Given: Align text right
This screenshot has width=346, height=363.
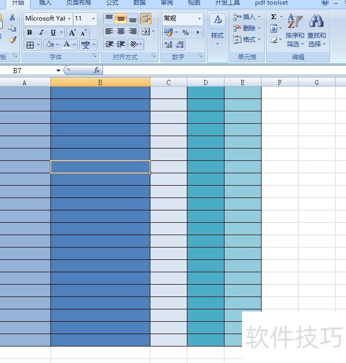Looking at the screenshot, I should coord(133,31).
